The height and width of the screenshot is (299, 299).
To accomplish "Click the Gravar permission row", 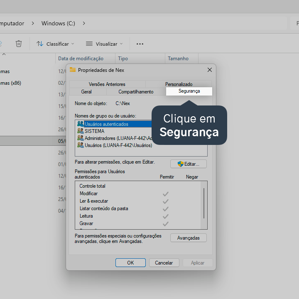I will [x=138, y=223].
